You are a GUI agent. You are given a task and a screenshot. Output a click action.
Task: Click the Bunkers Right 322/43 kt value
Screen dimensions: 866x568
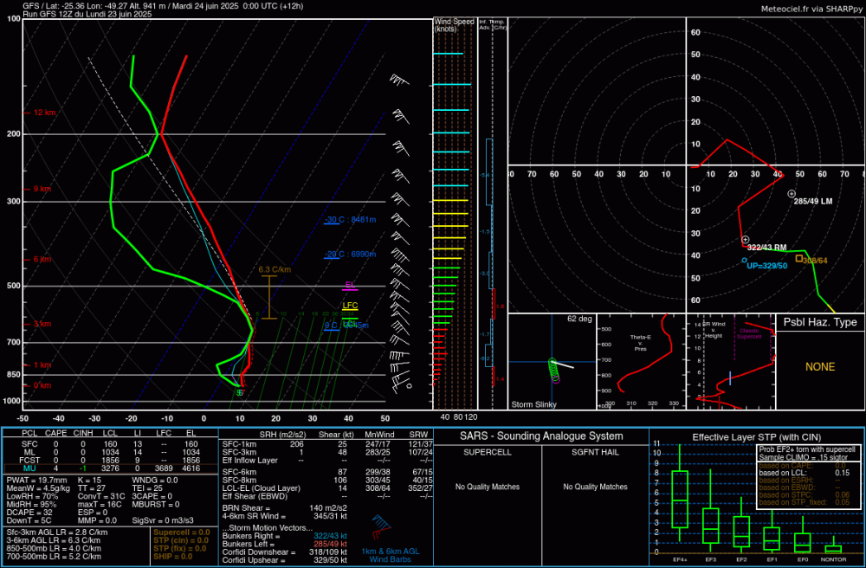(x=329, y=537)
